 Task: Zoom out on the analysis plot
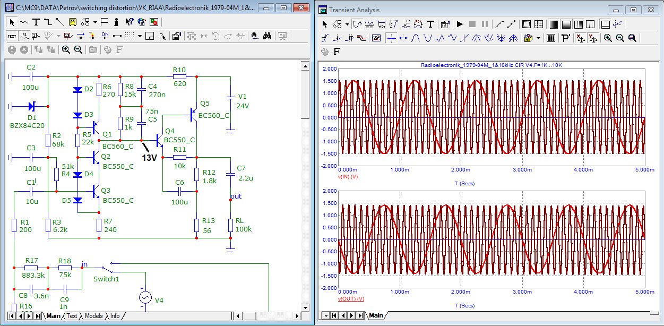pyautogui.click(x=620, y=38)
